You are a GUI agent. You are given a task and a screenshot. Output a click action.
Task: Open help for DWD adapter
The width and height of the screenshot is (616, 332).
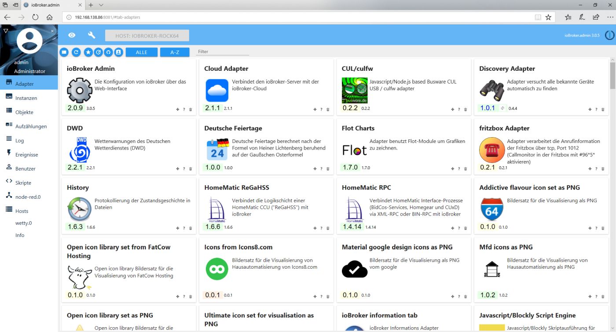(184, 168)
